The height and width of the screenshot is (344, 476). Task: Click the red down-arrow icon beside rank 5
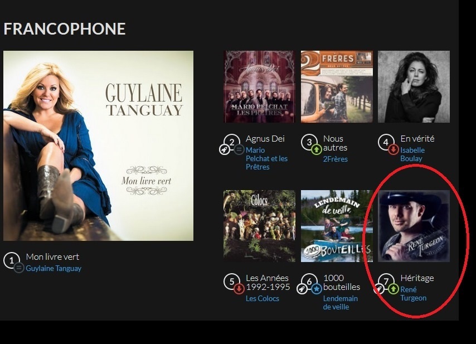pos(239,289)
